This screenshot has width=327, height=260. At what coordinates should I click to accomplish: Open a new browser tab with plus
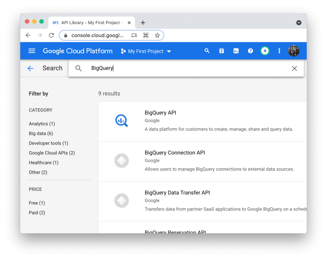[x=143, y=23]
